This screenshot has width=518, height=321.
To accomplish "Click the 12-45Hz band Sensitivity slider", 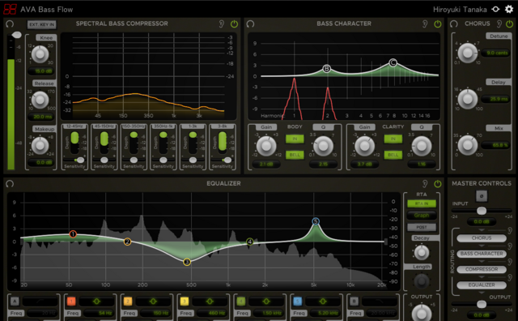I will click(74, 160).
